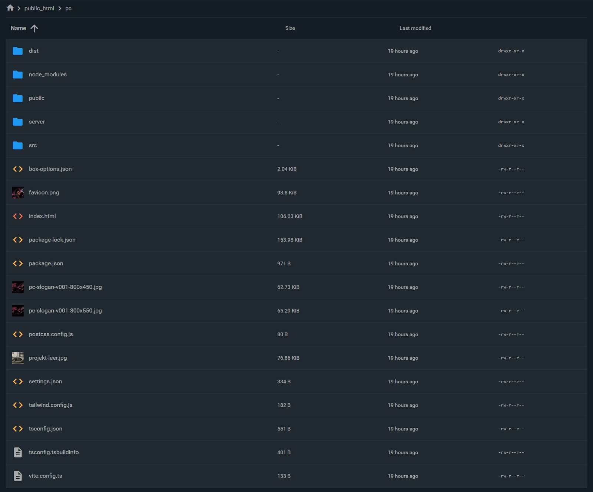Click the 62.73 KiB size value
Image resolution: width=593 pixels, height=492 pixels.
pos(288,287)
